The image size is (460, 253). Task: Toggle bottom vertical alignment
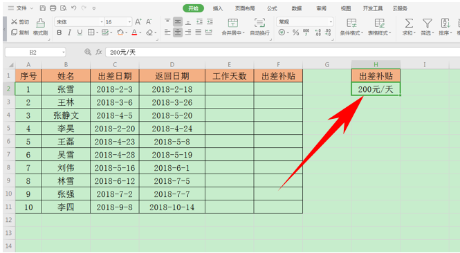188,21
